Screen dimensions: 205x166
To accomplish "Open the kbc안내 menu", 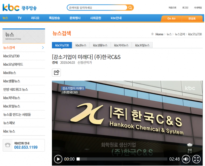I will click(x=116, y=18).
